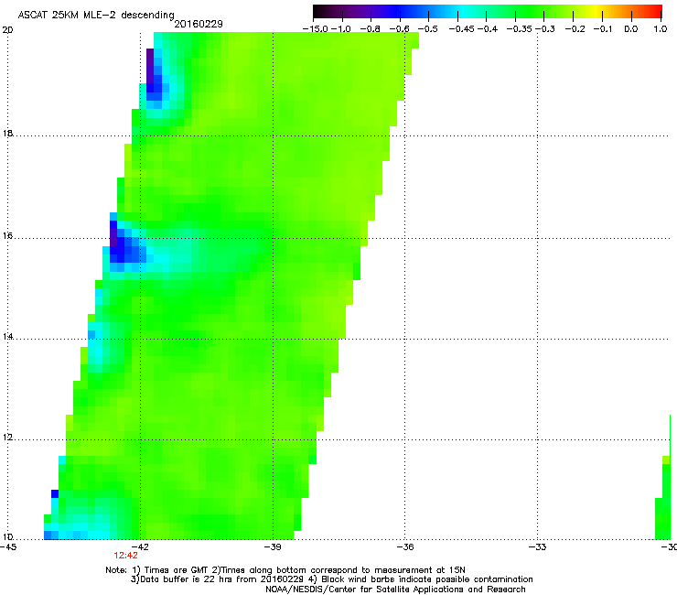Click the colorbar label -0.2
Screen dimensions: 677x595
click(x=575, y=29)
